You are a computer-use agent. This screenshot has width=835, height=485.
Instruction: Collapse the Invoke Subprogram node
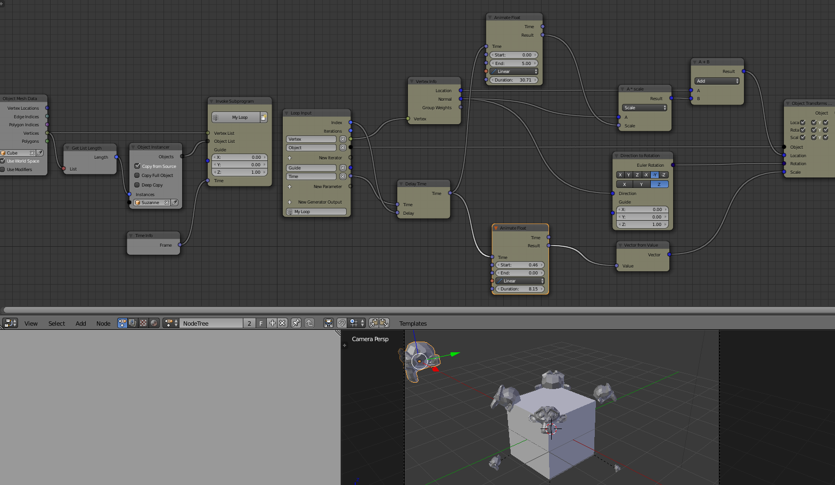point(212,101)
